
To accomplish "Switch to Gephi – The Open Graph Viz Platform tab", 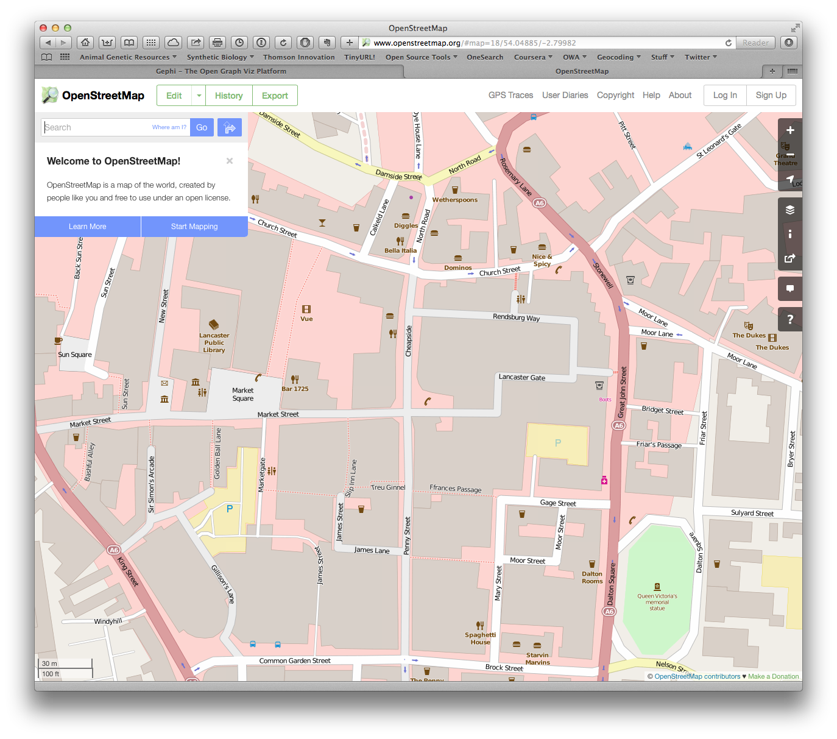I will (x=221, y=71).
